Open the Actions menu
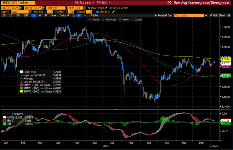 point(85,2)
